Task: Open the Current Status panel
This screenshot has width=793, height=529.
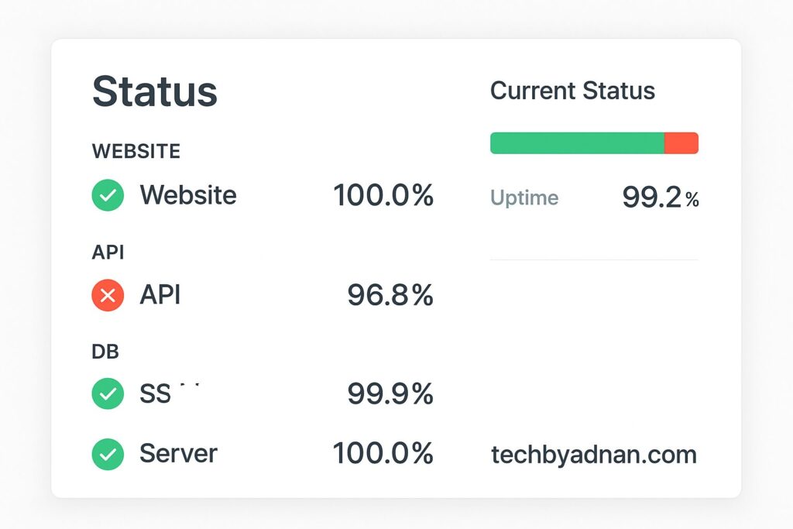Action: [572, 91]
